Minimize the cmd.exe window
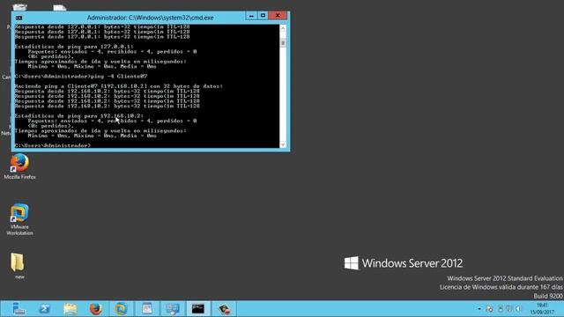564x317 pixels. 251,16
